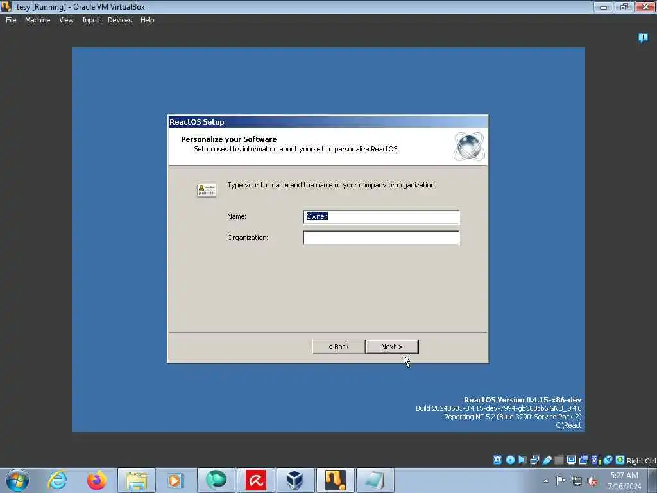Switch to VirtualBox Manager taskbar icon
The width and height of the screenshot is (657, 493).
[x=295, y=480]
